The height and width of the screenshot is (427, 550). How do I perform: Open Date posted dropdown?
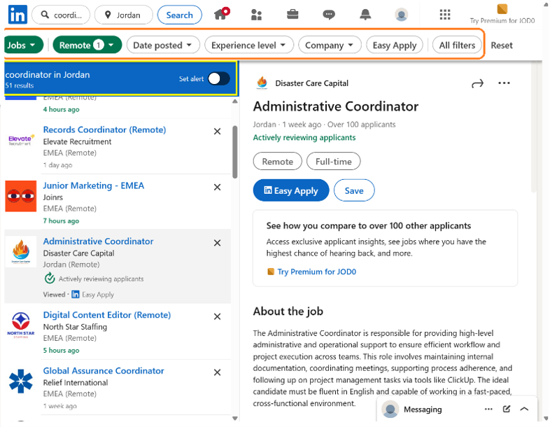tap(163, 45)
